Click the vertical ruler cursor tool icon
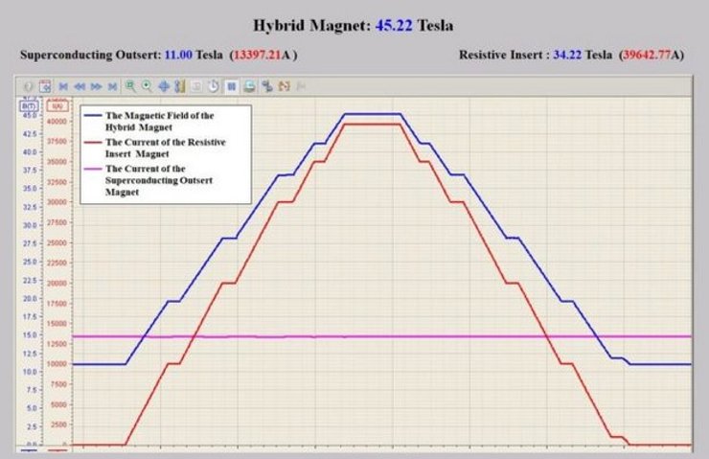The image size is (709, 459). [180, 86]
